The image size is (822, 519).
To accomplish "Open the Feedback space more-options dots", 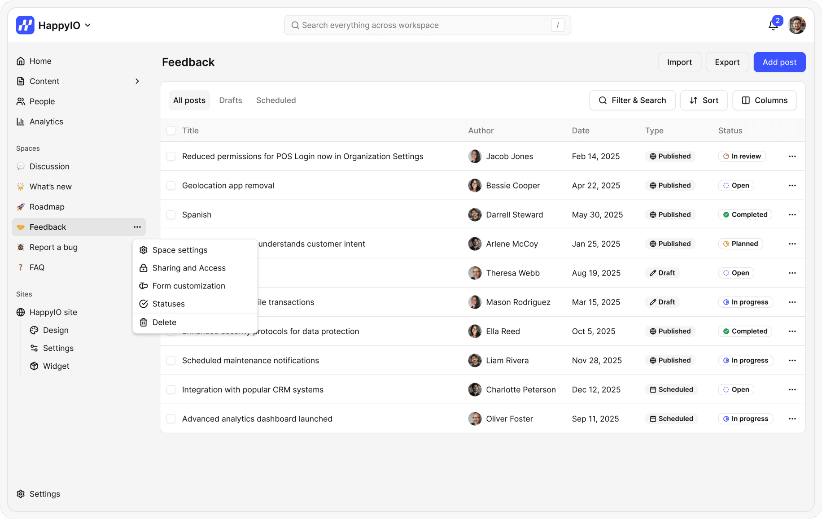I will pos(137,227).
